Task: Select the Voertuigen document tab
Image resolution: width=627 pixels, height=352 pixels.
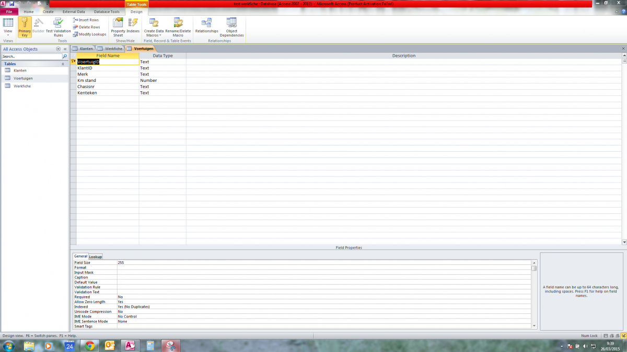Action: (140, 48)
